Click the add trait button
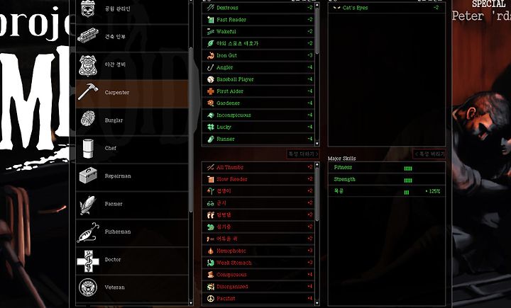The height and width of the screenshot is (308, 511). point(302,154)
